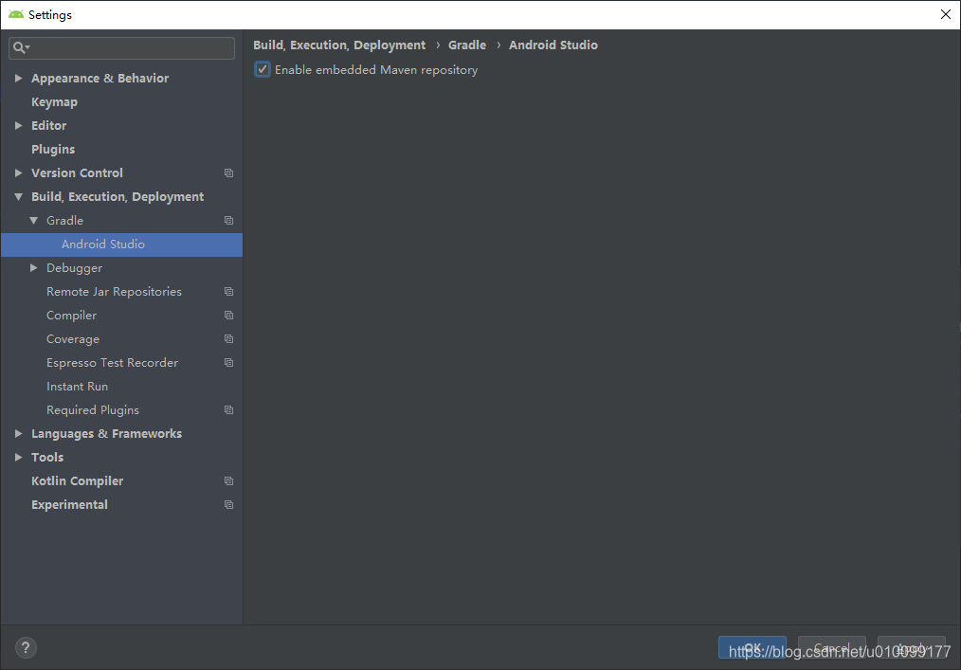Collapse the Gradle tree node

[x=34, y=220]
